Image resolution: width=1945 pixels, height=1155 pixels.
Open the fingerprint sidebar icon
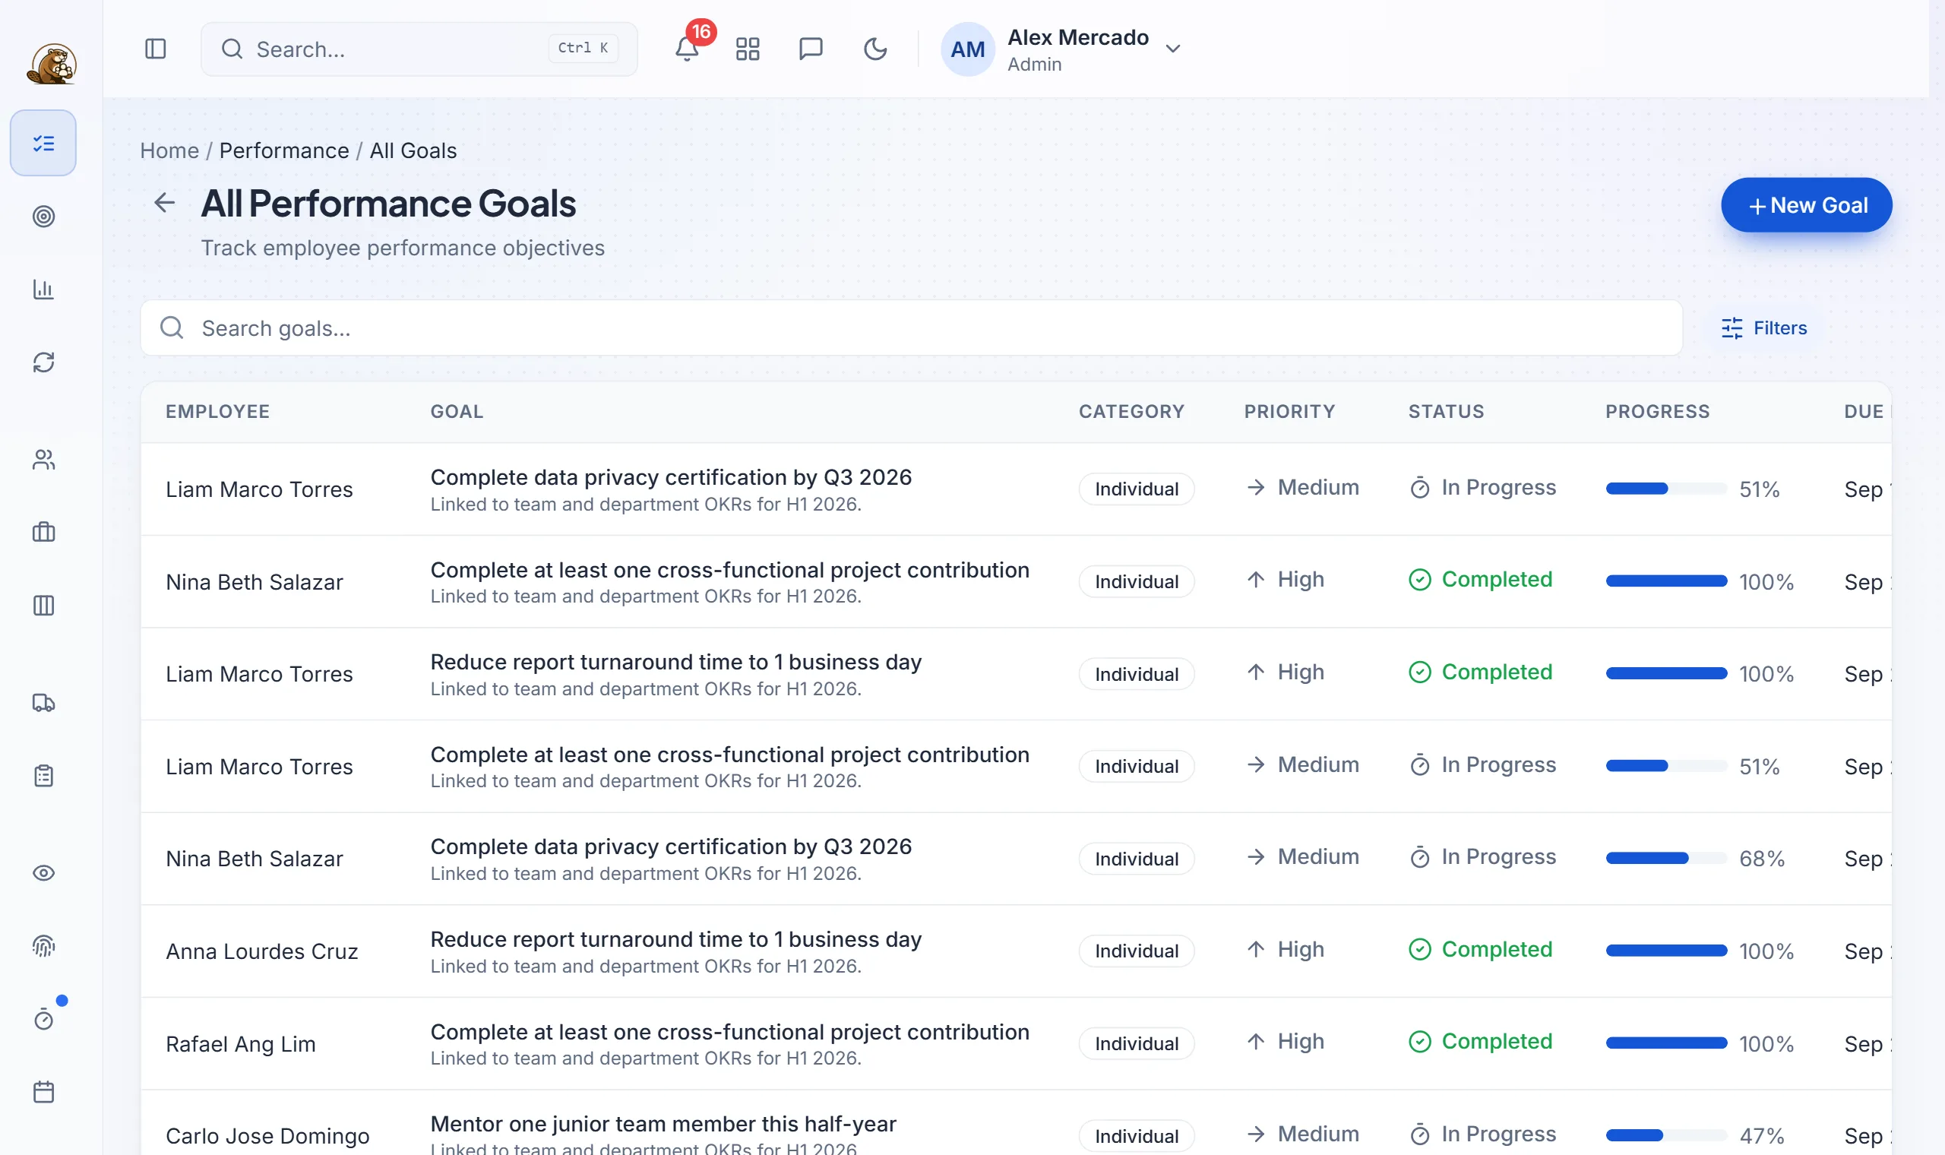click(43, 946)
